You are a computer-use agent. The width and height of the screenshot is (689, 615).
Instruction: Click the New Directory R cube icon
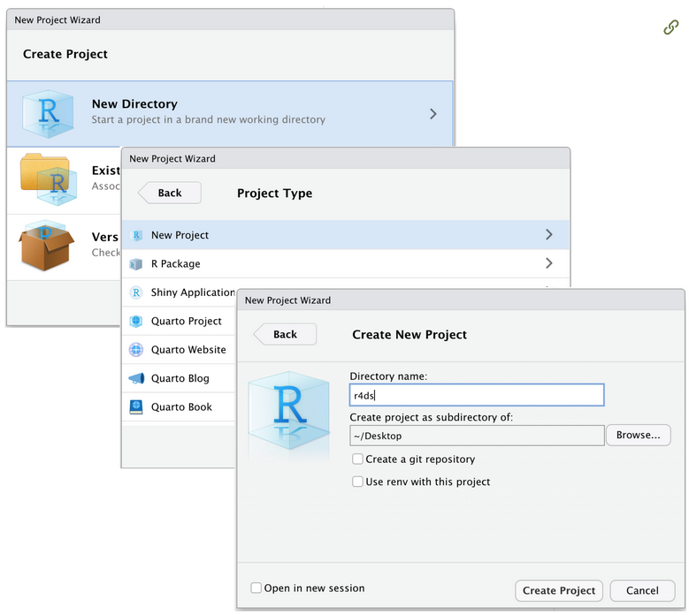50,113
